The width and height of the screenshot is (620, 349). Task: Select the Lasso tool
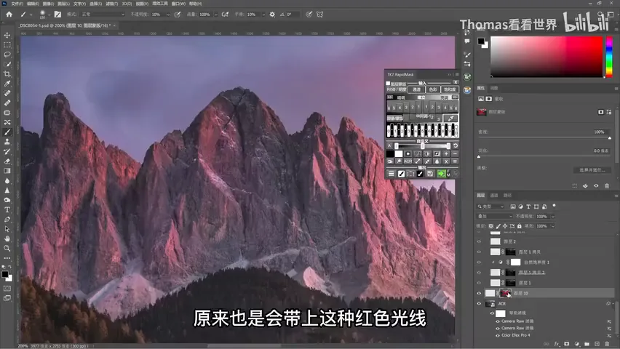tap(7, 55)
